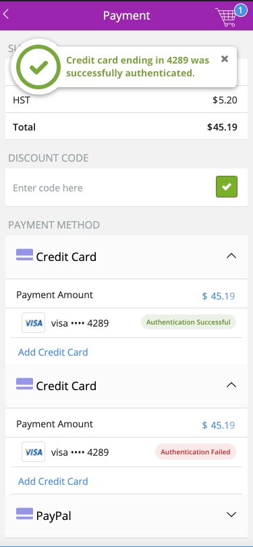253x547 pixels.
Task: Select Visa logo of failed card
Action: 34,452
